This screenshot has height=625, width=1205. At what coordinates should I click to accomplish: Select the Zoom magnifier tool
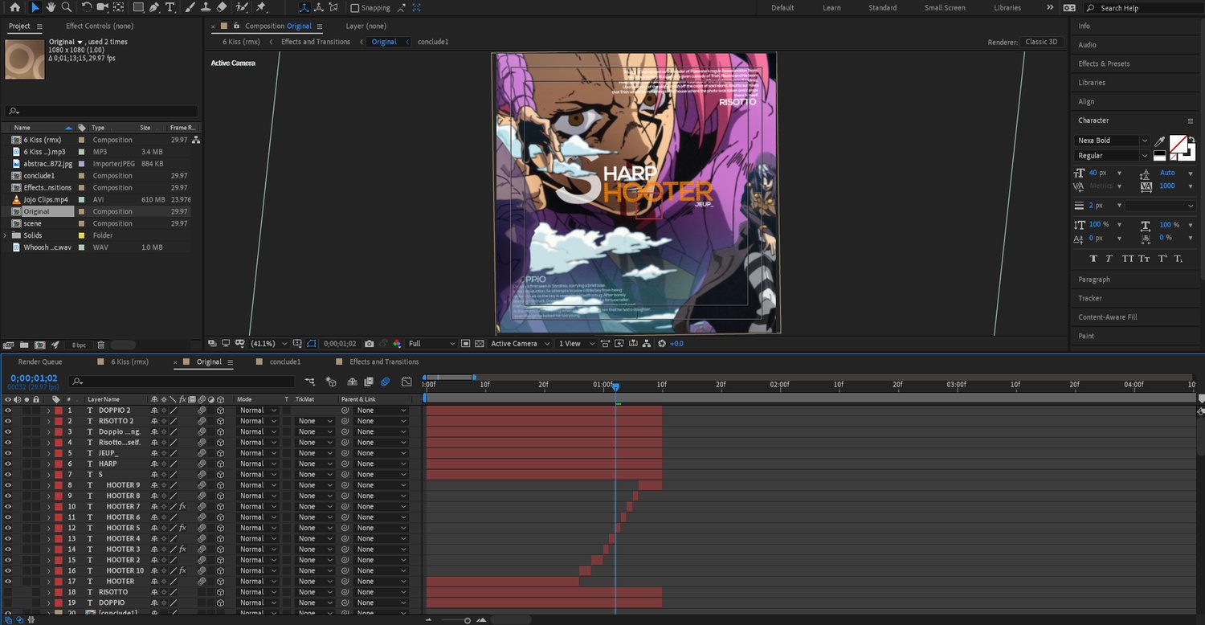pos(67,7)
